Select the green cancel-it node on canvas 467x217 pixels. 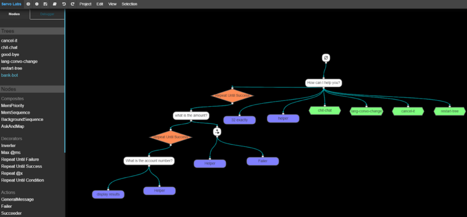tap(408, 111)
